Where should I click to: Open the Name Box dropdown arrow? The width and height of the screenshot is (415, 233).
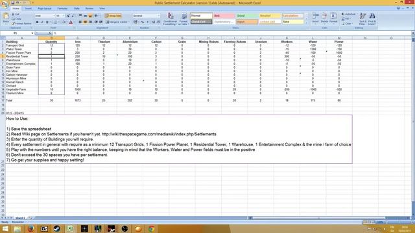pos(32,33)
